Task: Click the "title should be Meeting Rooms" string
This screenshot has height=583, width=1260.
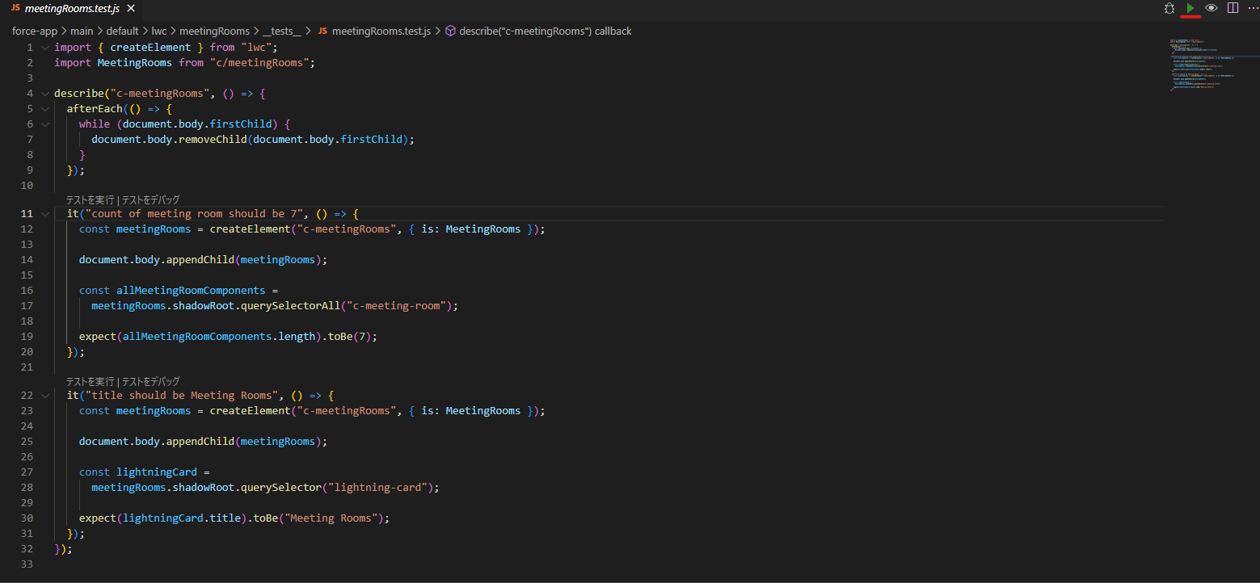Action: (x=182, y=396)
